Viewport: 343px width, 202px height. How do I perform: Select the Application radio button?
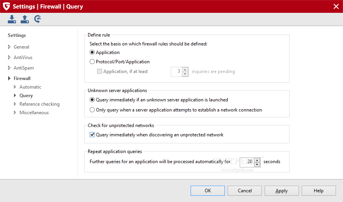[92, 52]
